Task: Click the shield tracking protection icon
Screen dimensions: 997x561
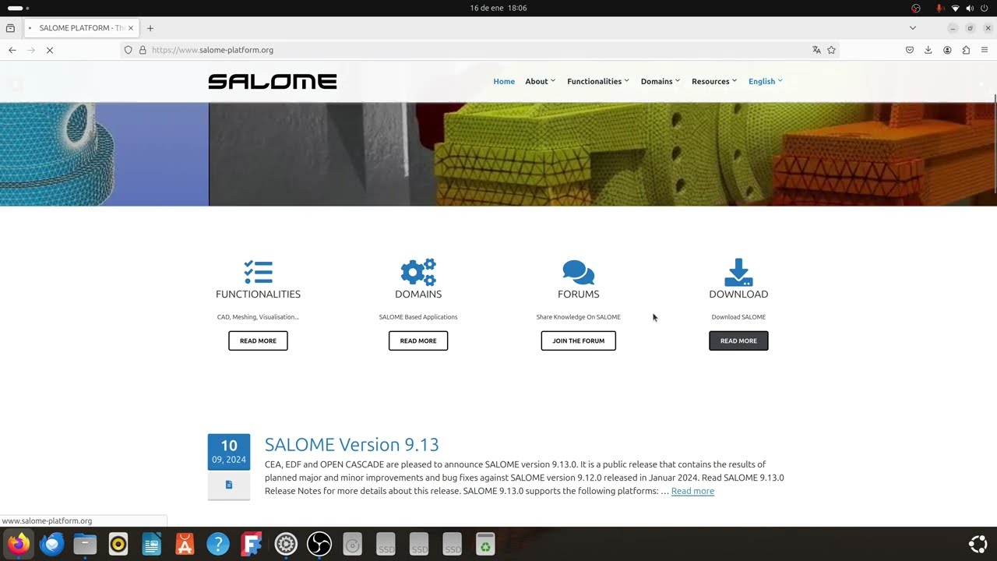Action: click(x=129, y=50)
